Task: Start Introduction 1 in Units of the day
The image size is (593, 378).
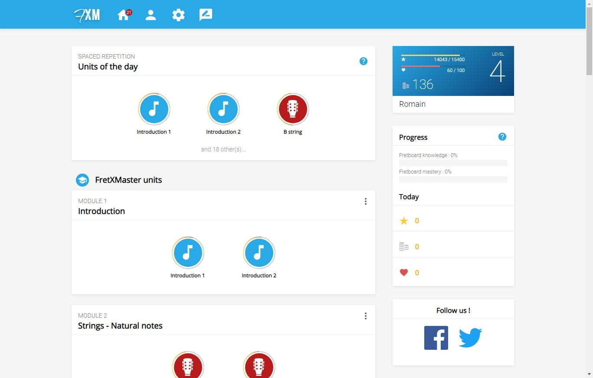Action: pyautogui.click(x=154, y=109)
